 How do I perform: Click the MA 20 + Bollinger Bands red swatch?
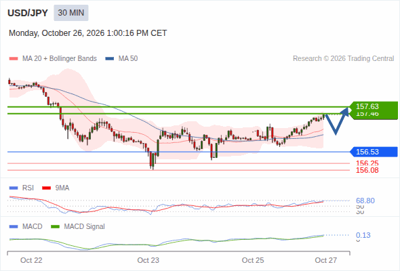(x=14, y=59)
